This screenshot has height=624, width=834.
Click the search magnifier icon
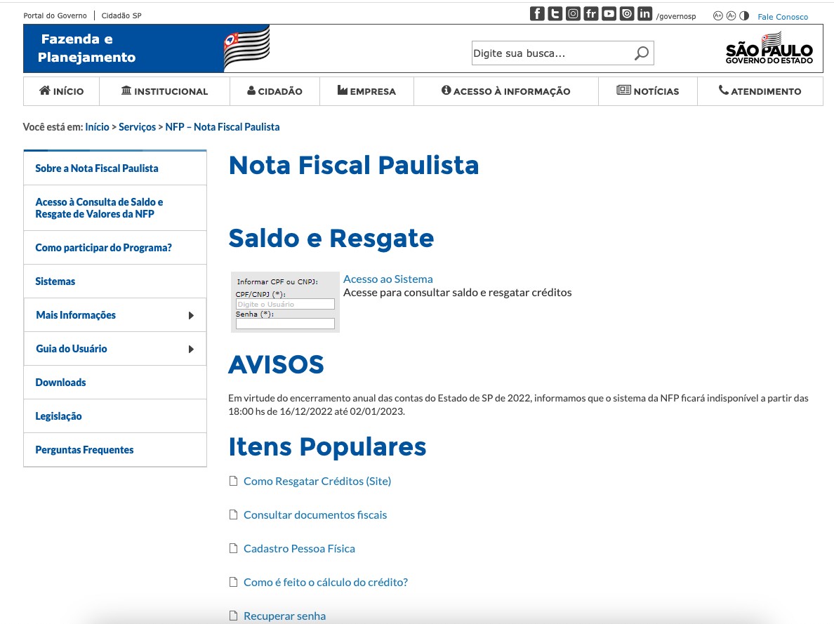click(642, 53)
